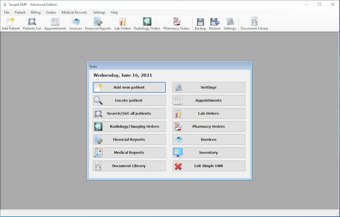
Task: Open the Settings menu in the menu bar
Action: click(99, 13)
